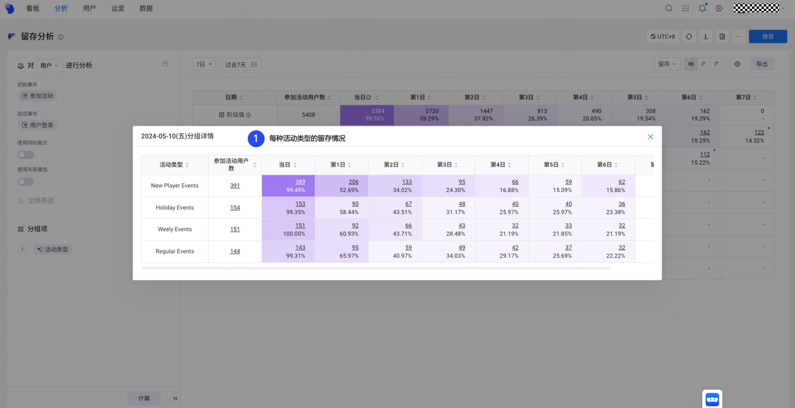Click the info icon next to 阶段值
Screen dimensions: 795x408
pos(248,115)
